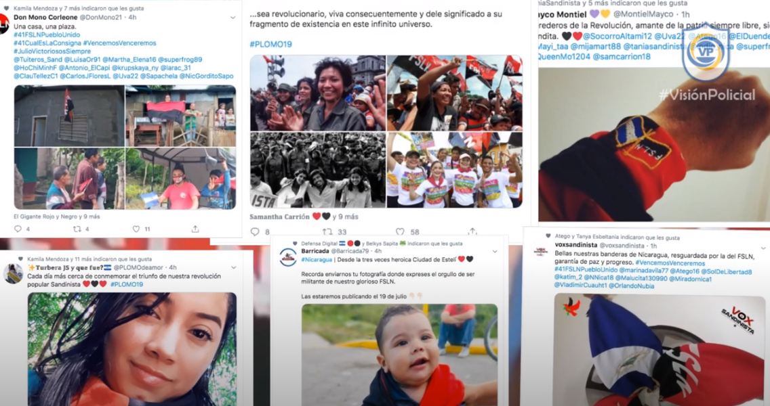Like the Don Mono Corleone tweet
This screenshot has width=770, height=406.
point(136,229)
